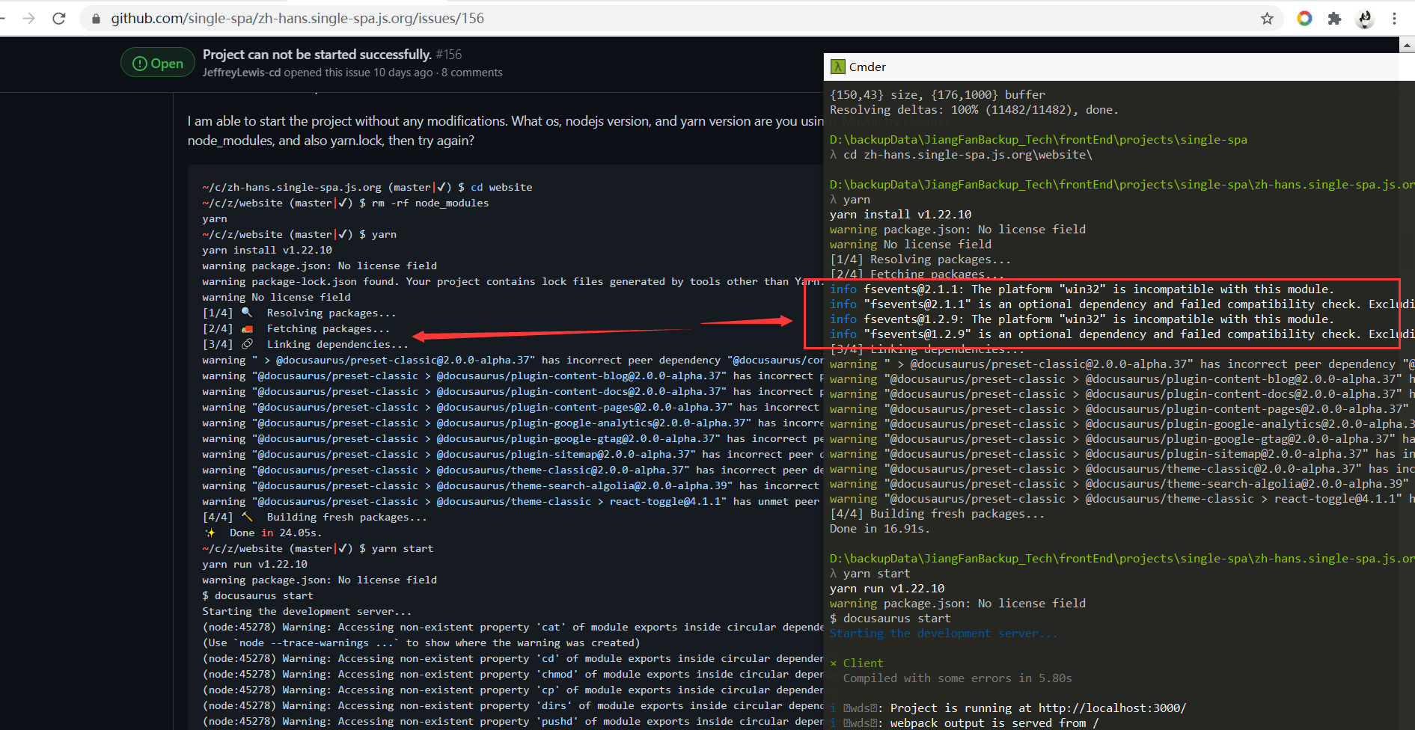
Task: Click the green Open issue badge
Action: pyautogui.click(x=157, y=63)
